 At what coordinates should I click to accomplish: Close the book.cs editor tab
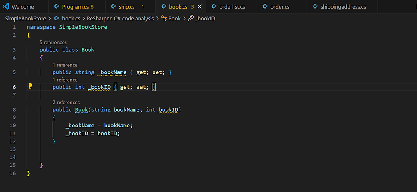[x=200, y=7]
